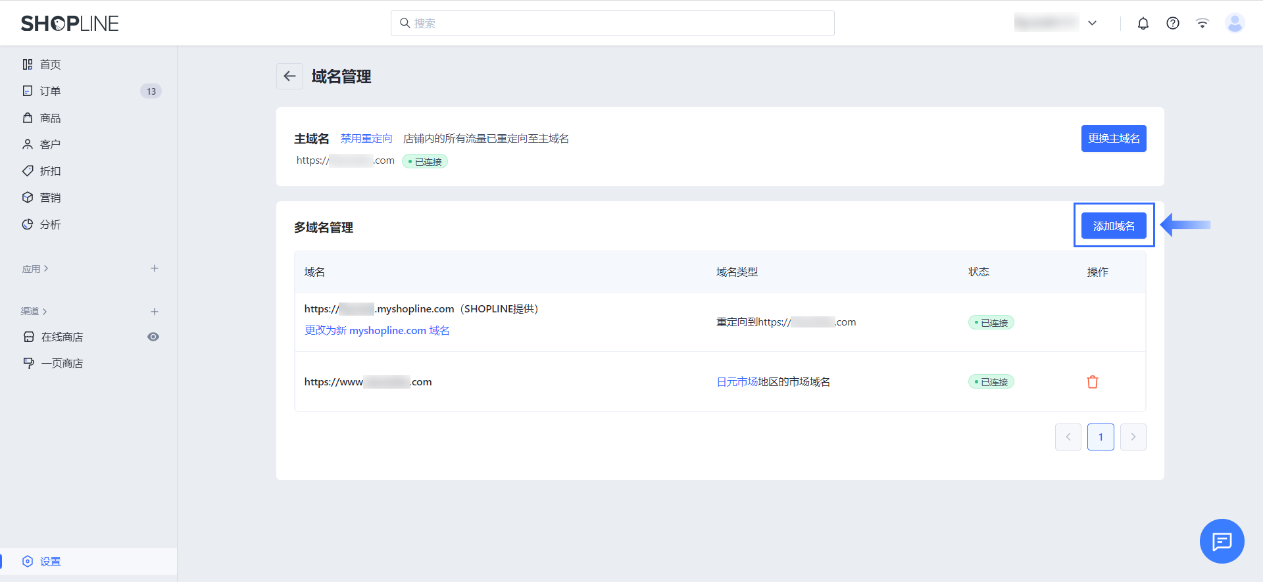This screenshot has height=582, width=1263.
Task: Go to 设置 in the sidebar
Action: [x=51, y=562]
